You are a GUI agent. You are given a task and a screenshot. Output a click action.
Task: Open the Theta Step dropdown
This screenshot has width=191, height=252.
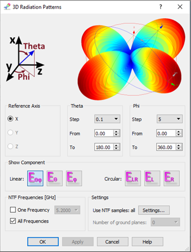[107, 119]
